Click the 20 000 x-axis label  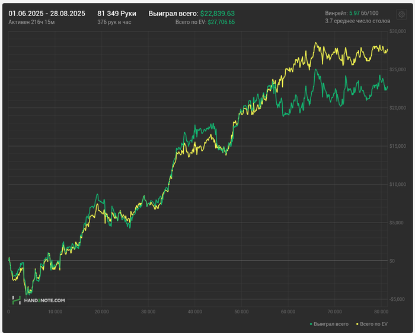(x=101, y=312)
